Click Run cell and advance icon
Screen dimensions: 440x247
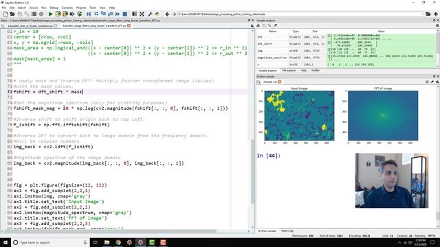(65, 14)
